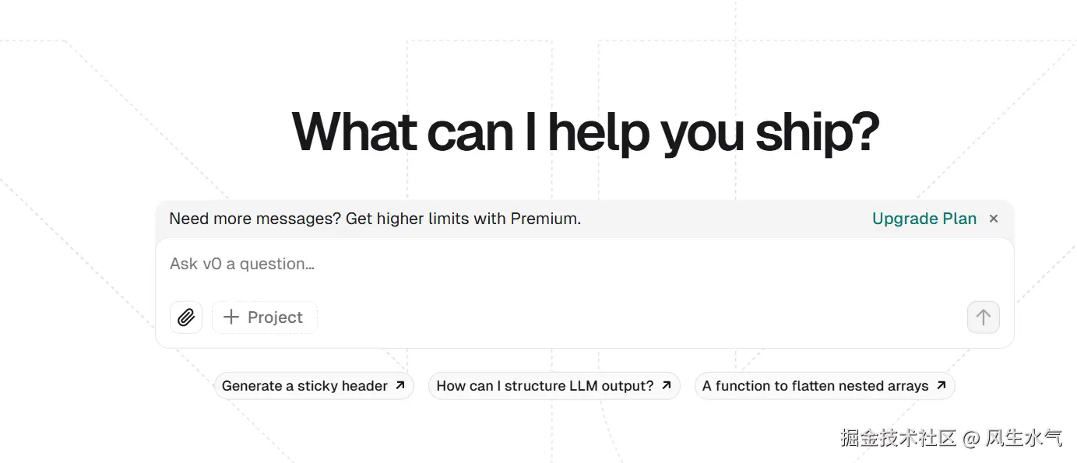Image resolution: width=1077 pixels, height=463 pixels.
Task: Focus the 'Ask v0 a question' input
Action: (545, 265)
